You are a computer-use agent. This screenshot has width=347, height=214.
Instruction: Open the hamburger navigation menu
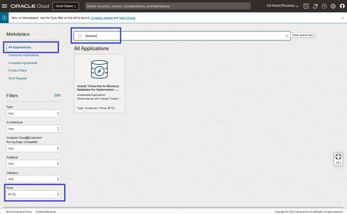5,6
